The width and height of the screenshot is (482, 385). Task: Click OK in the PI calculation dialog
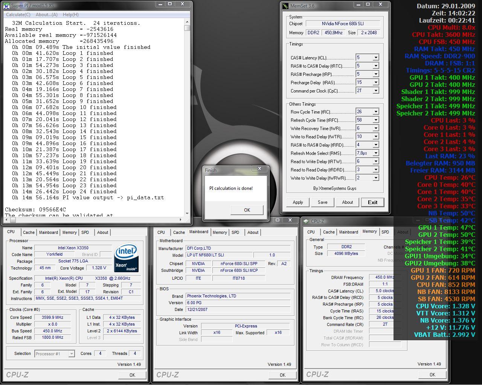247,210
